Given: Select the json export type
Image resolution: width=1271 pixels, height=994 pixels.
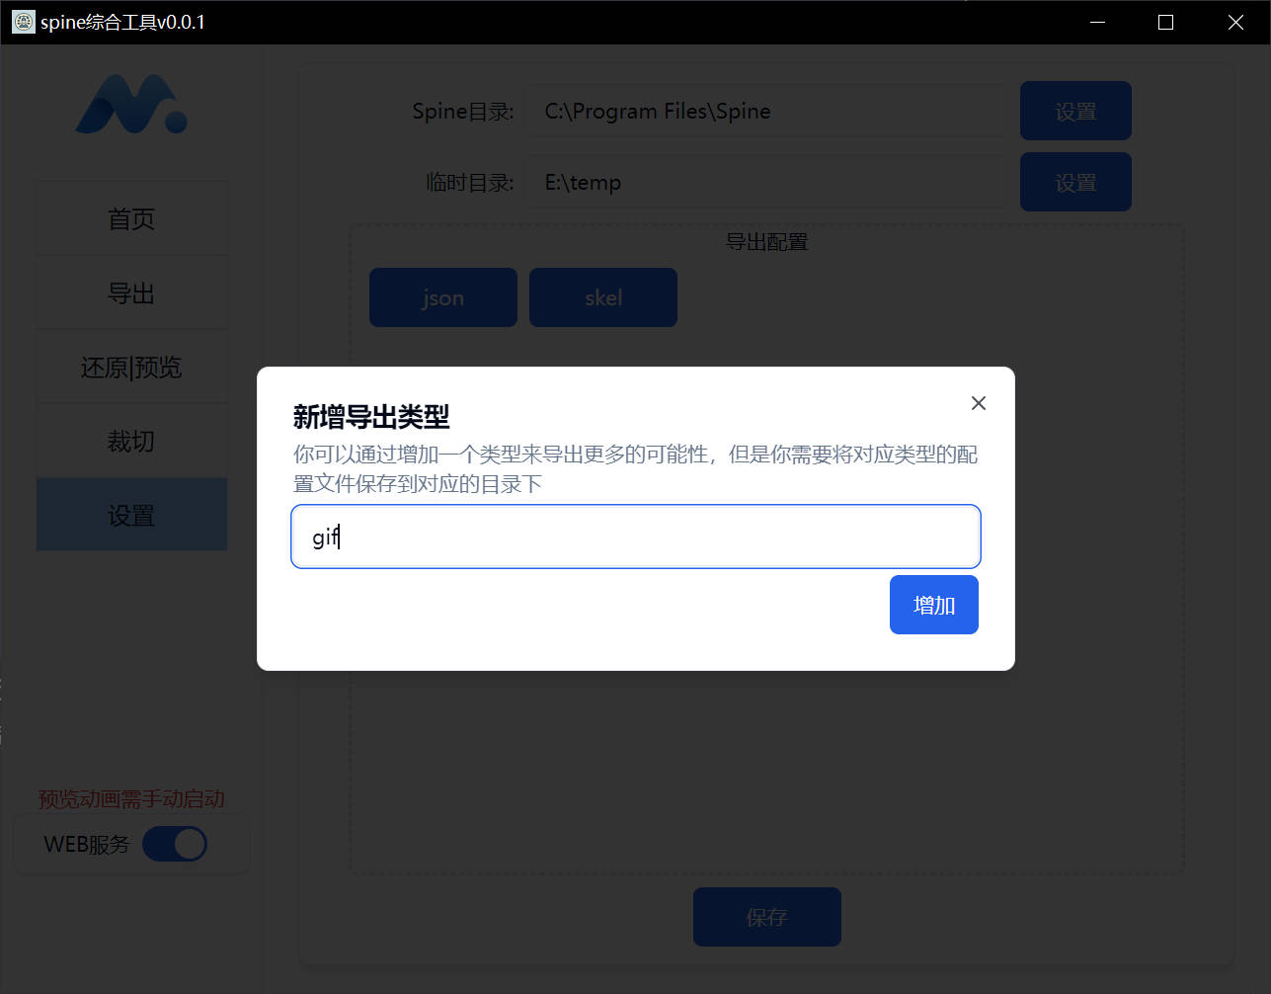Looking at the screenshot, I should pos(442,296).
